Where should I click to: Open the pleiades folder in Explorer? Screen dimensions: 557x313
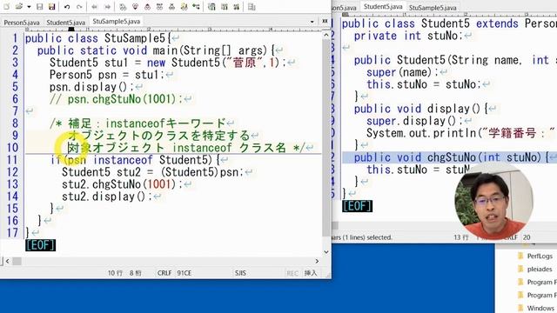(540, 270)
